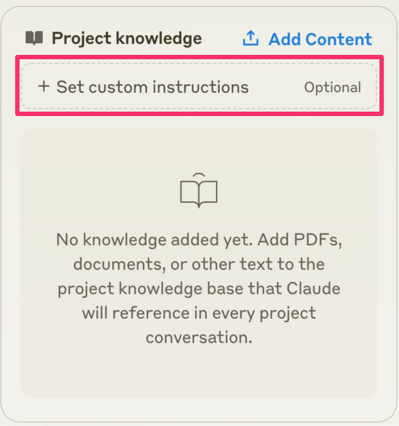Click the Add Content link text

pos(320,39)
